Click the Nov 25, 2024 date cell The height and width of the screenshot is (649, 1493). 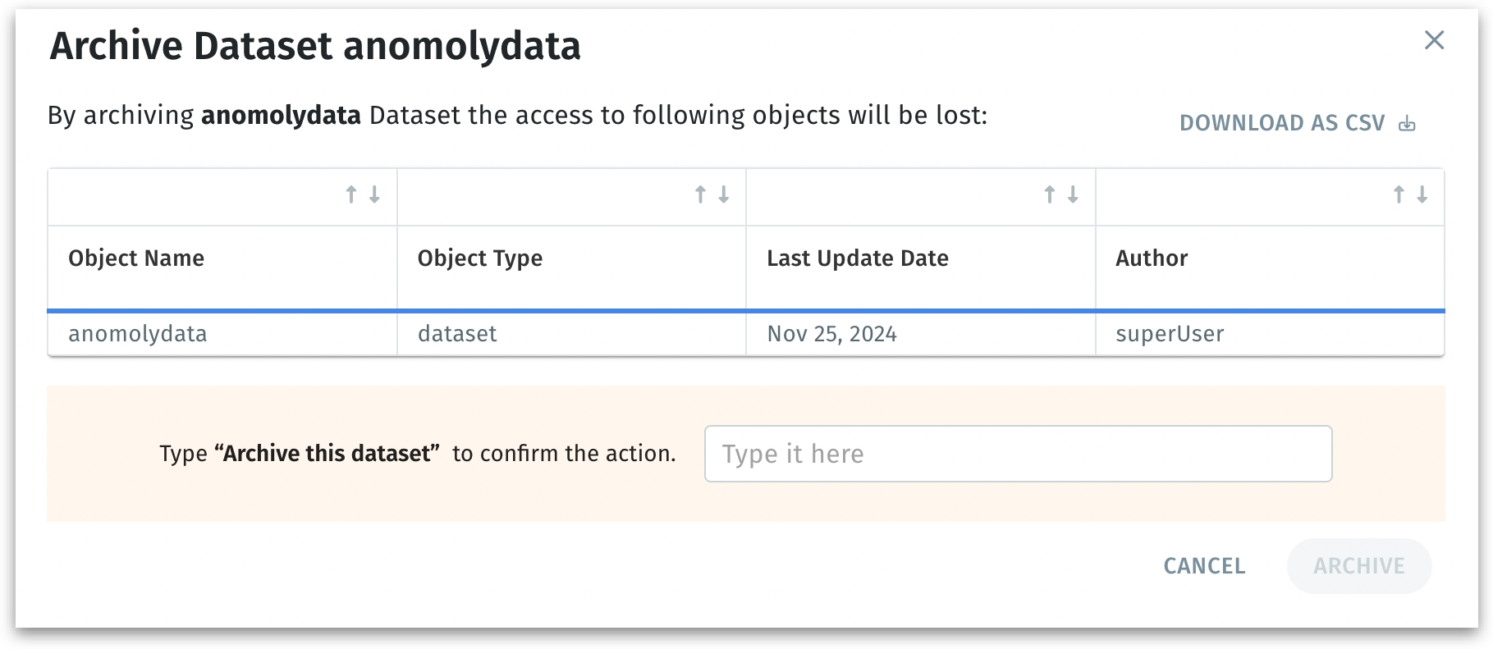click(x=831, y=334)
